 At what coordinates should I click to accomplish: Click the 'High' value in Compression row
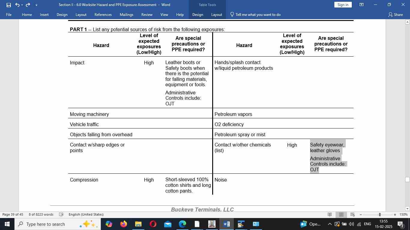[x=149, y=180]
